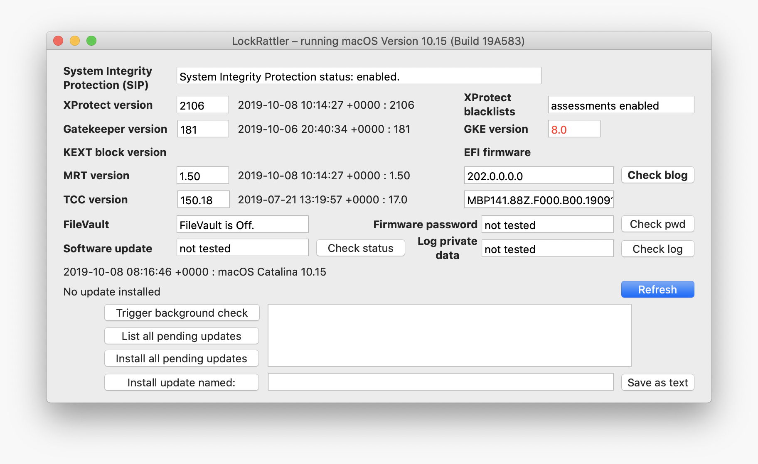Install all pending updates

point(181,359)
